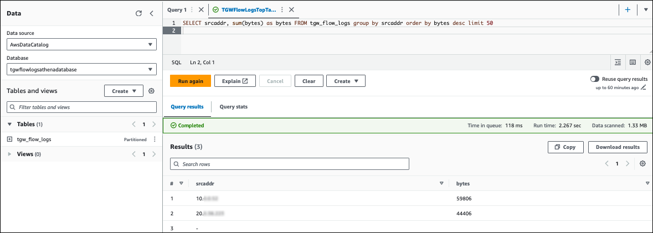Click the Run time 2.267 sec value
The image size is (653, 233).
[x=569, y=125]
